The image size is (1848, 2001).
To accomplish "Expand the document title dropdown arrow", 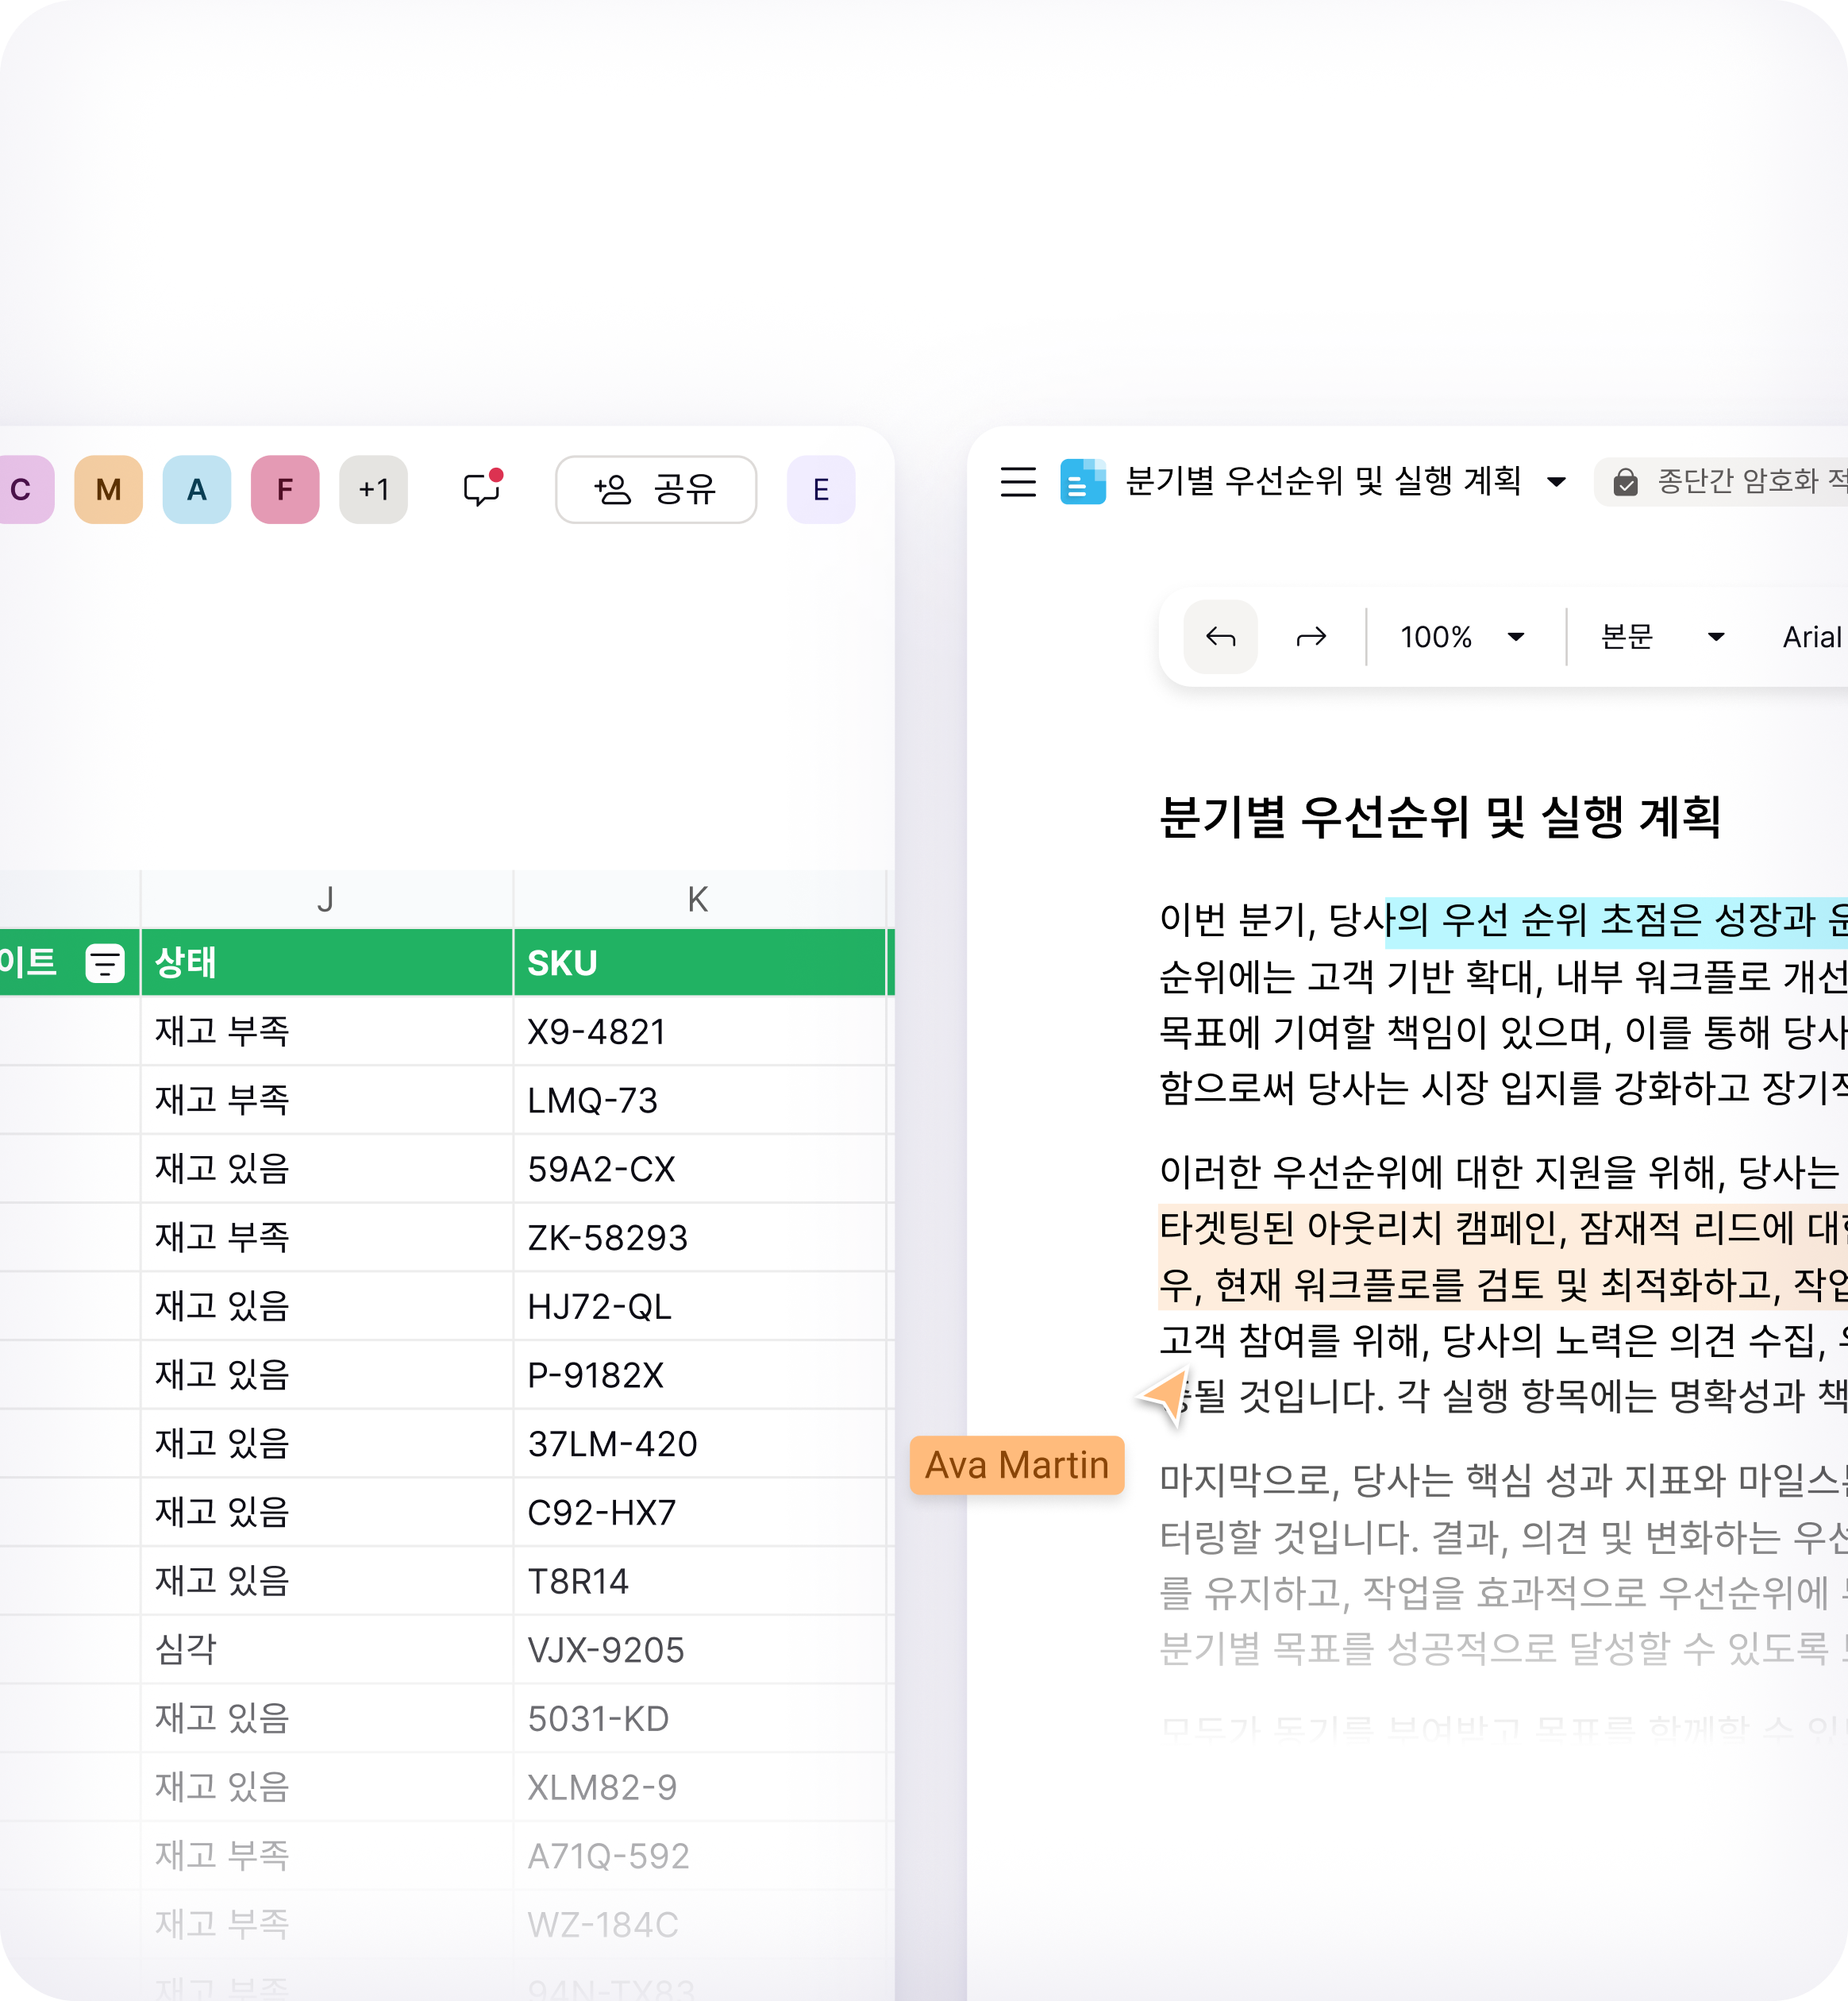I will [1556, 482].
